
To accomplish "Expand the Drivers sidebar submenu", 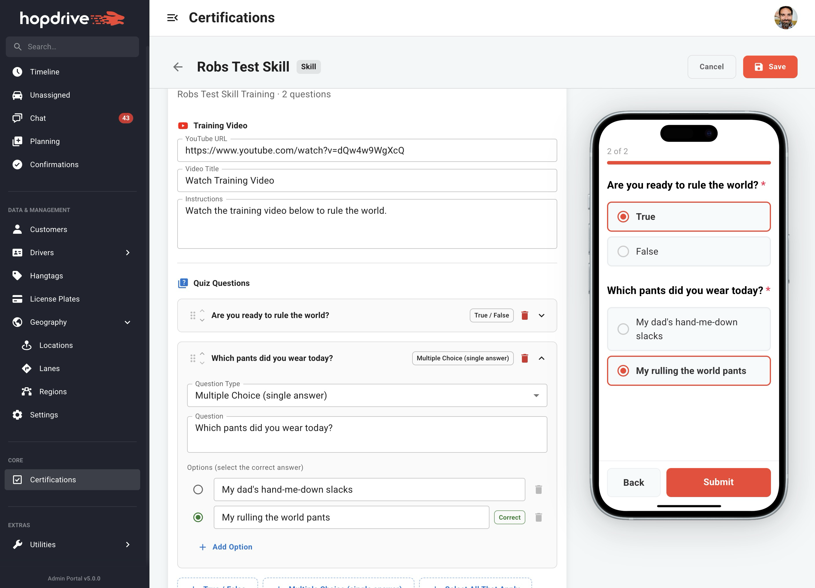I will pyautogui.click(x=127, y=253).
